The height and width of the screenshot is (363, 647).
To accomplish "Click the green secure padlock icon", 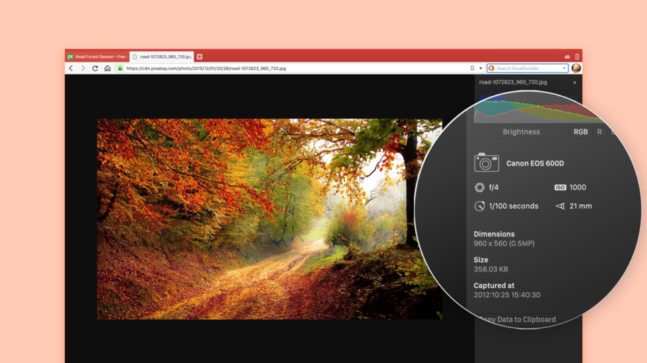I will (x=120, y=69).
